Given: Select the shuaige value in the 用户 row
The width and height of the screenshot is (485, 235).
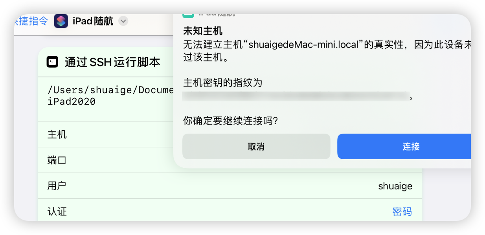Looking at the screenshot, I should tap(395, 186).
